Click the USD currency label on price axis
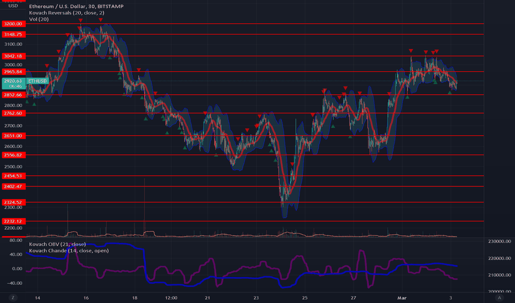 13,6
